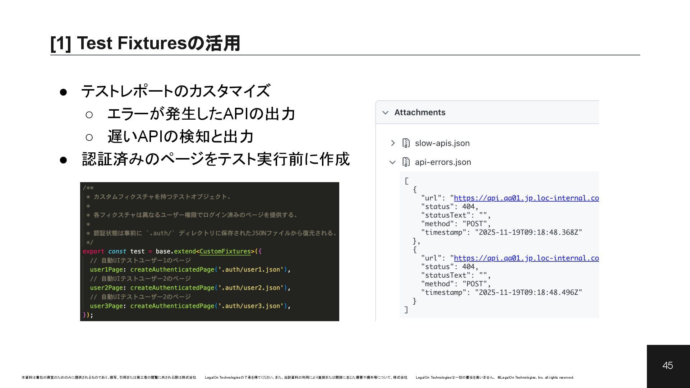The width and height of the screenshot is (690, 388).
Task: Click the api-errors.json file icon
Action: 406,162
